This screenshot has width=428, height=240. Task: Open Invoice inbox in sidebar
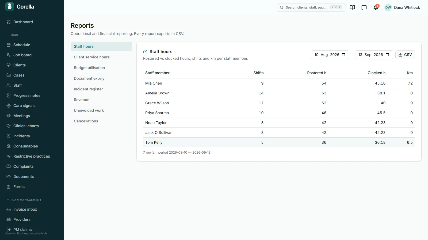pos(32,209)
